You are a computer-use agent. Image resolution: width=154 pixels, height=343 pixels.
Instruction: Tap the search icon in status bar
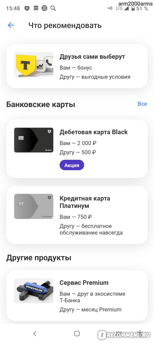[x=53, y=8]
